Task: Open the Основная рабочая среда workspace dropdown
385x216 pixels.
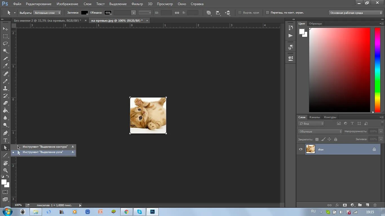Action: (x=355, y=13)
